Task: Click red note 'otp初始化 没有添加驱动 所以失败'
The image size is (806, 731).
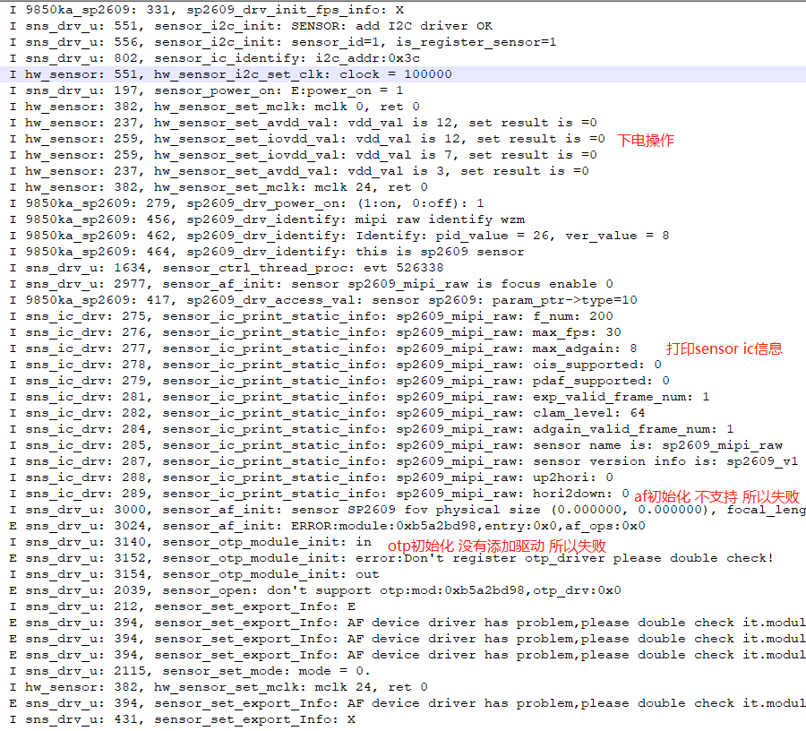Action: click(496, 546)
